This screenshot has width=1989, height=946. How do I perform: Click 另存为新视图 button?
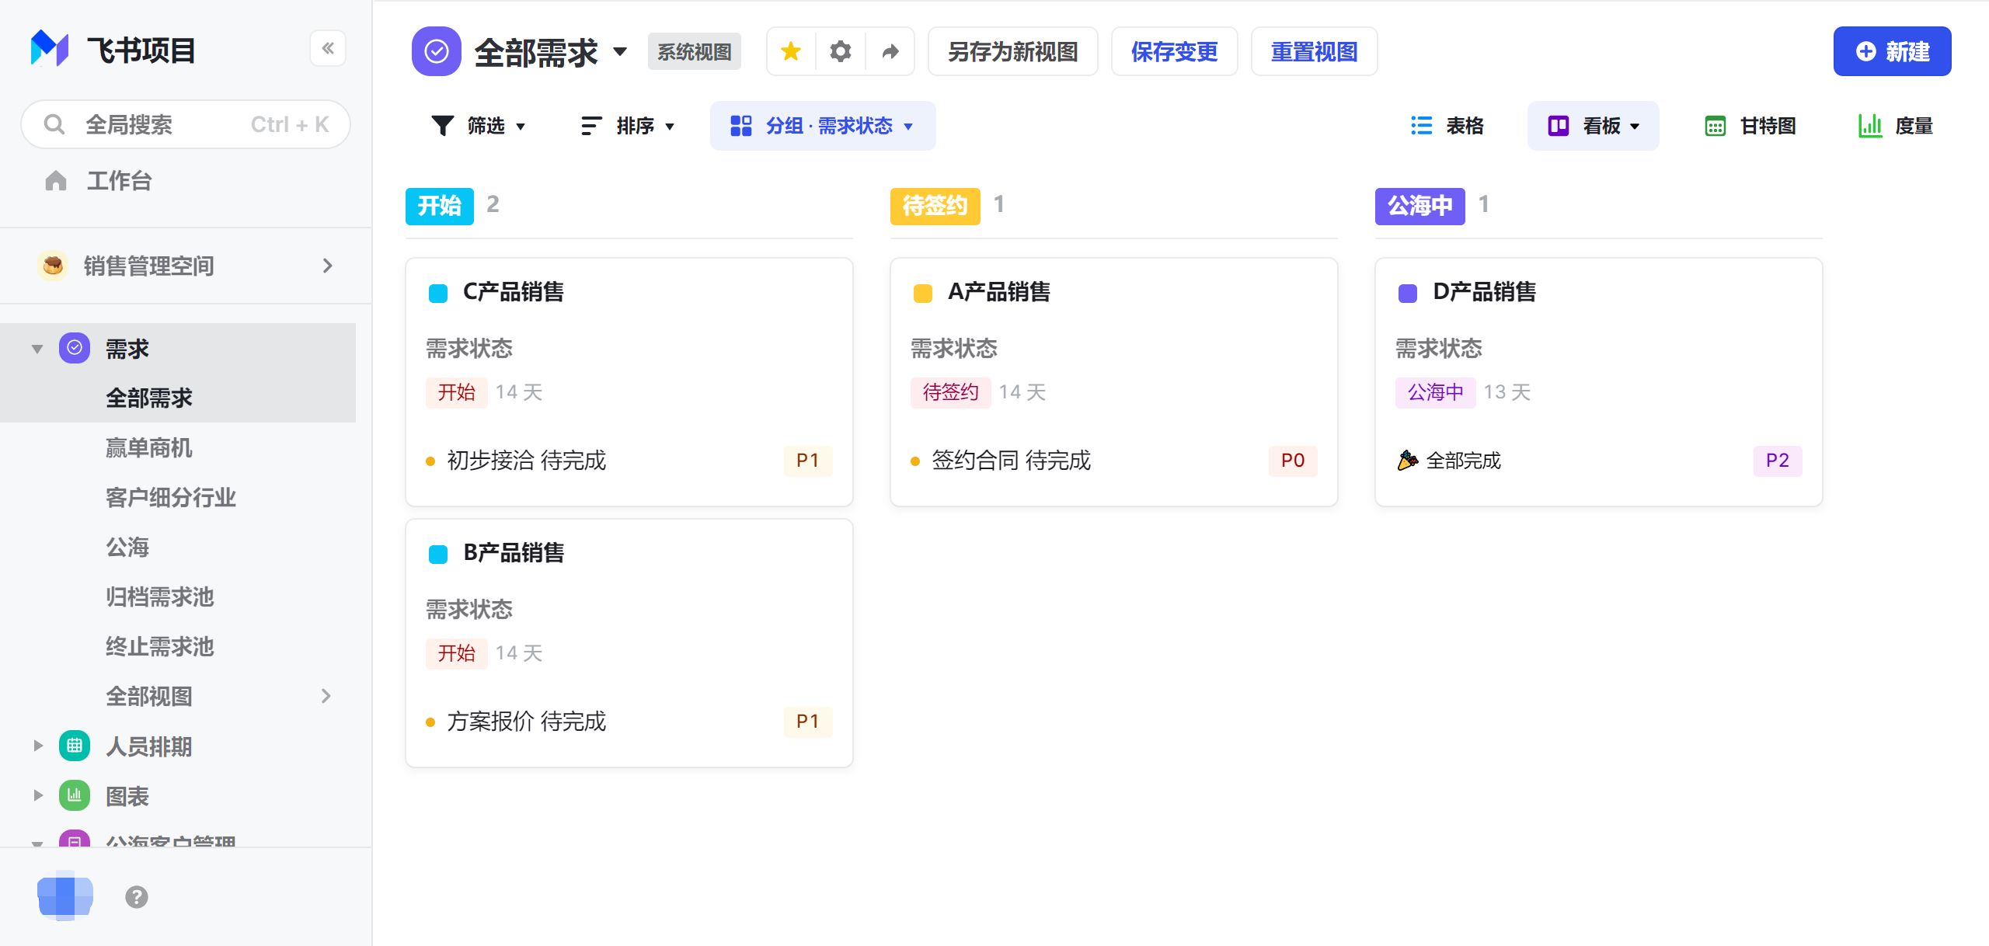(1012, 51)
